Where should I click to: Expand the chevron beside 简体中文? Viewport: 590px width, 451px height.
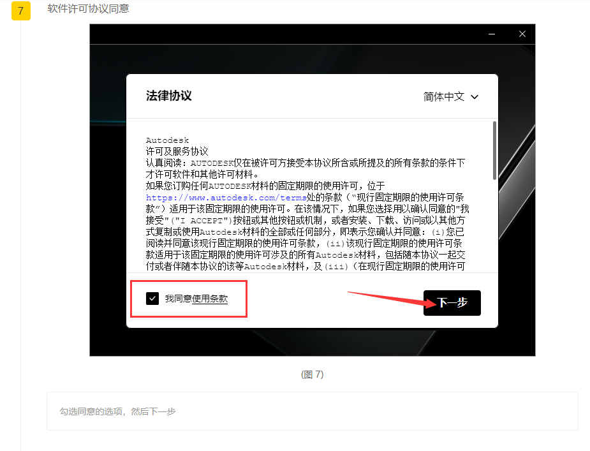474,97
